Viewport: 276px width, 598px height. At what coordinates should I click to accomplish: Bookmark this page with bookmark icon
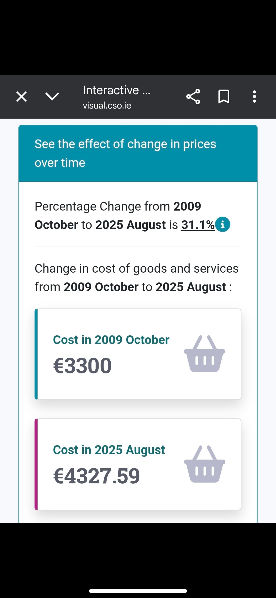coord(224,97)
